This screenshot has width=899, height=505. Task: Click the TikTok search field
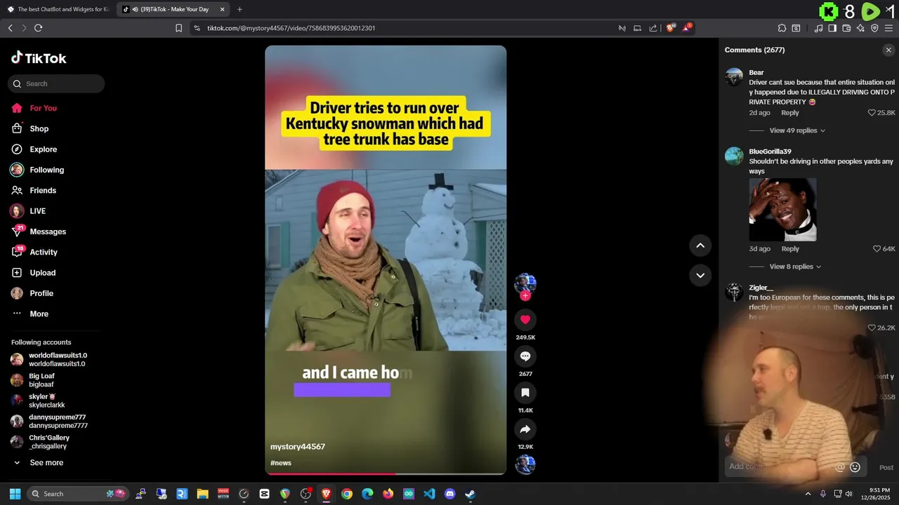click(x=56, y=83)
